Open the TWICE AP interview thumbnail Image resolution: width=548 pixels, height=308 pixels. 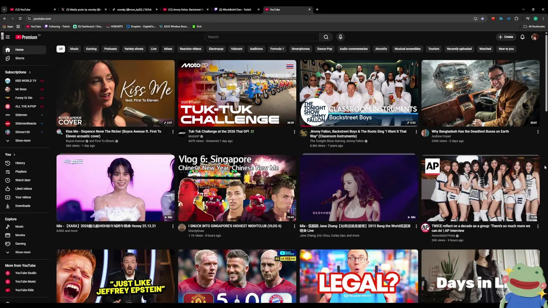(480, 188)
